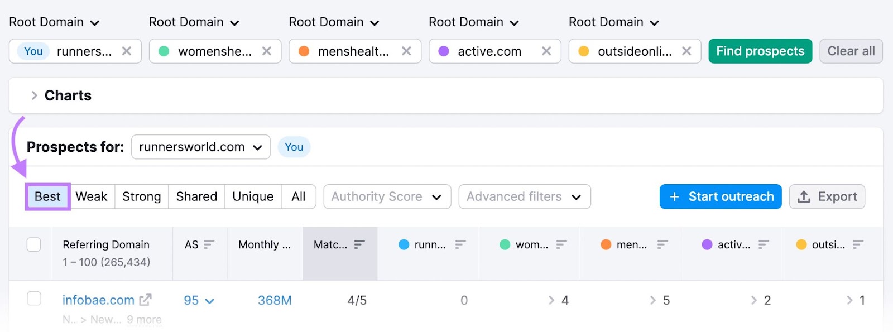
Task: Open the Authority Score filter dropdown
Action: click(387, 197)
